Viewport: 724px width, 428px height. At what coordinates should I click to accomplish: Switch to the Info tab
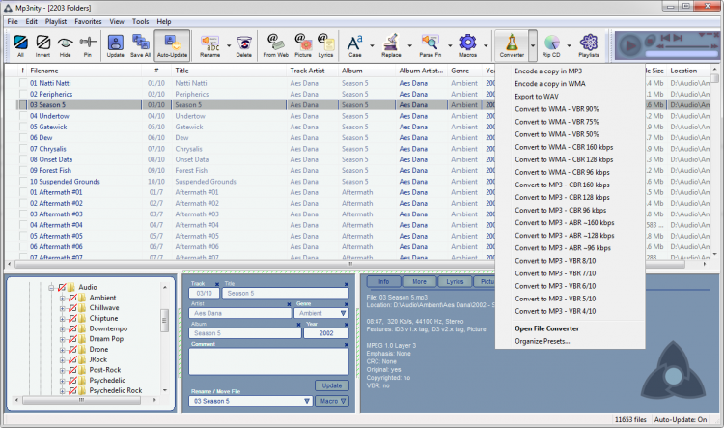click(x=383, y=281)
